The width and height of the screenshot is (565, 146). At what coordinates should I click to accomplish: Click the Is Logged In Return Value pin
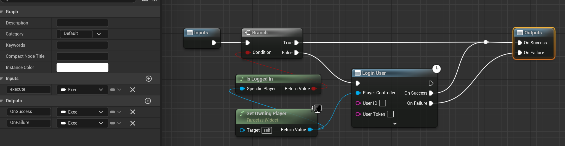click(314, 89)
